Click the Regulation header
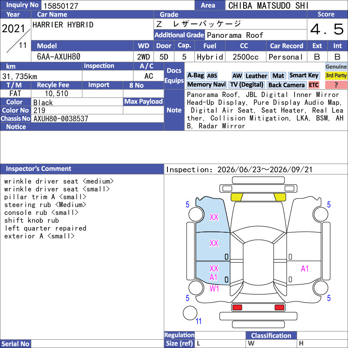Viewport: 348px width, 348px height. pos(179,335)
